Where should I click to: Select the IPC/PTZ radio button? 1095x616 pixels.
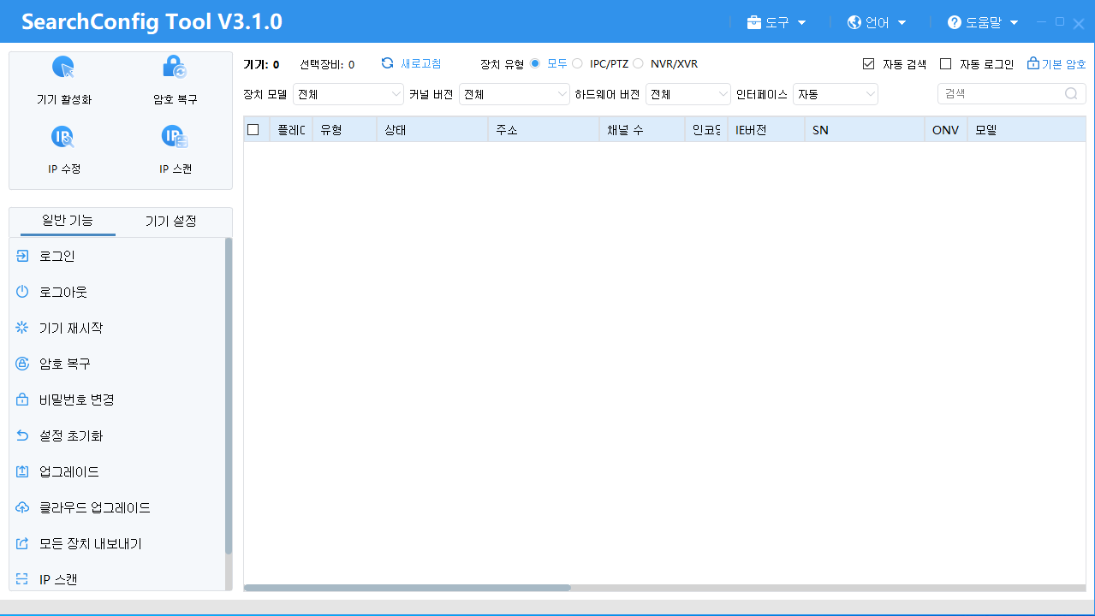tap(577, 64)
